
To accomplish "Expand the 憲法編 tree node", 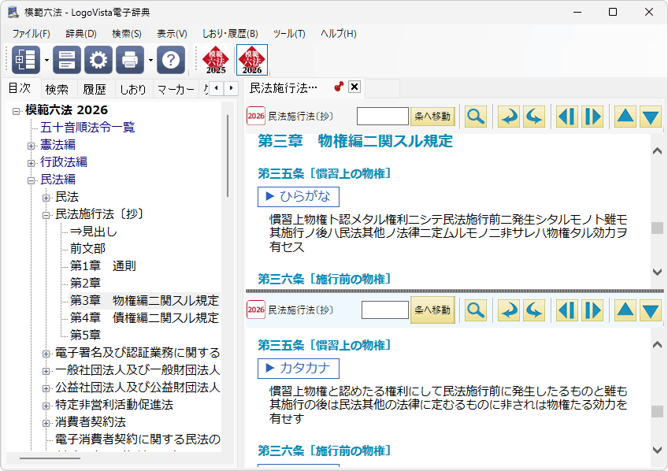I will tap(32, 145).
